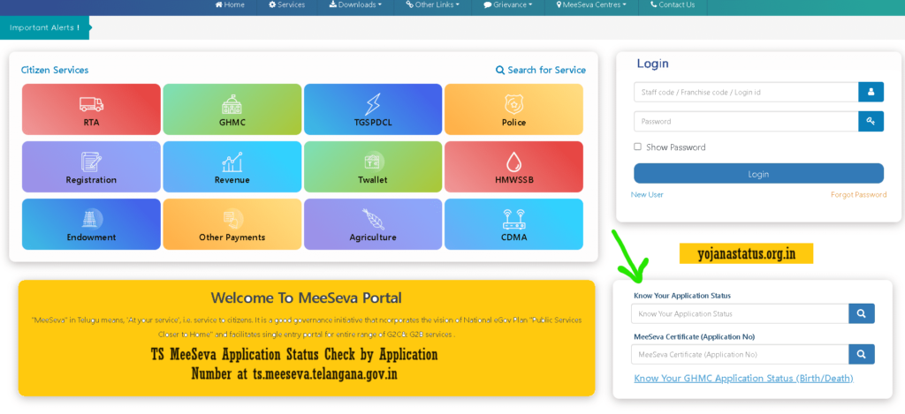Open the Contact Us menu item

click(x=673, y=5)
